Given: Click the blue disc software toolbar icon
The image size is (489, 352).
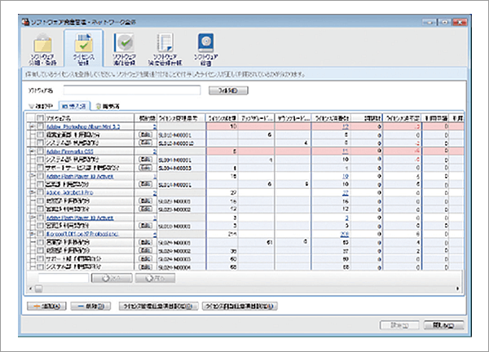Looking at the screenshot, I should coord(205,49).
